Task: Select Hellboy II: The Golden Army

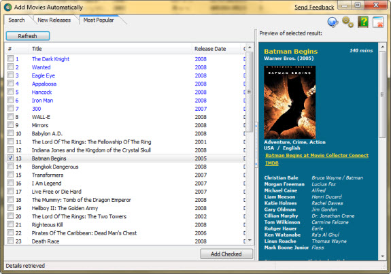Action: tap(65, 208)
